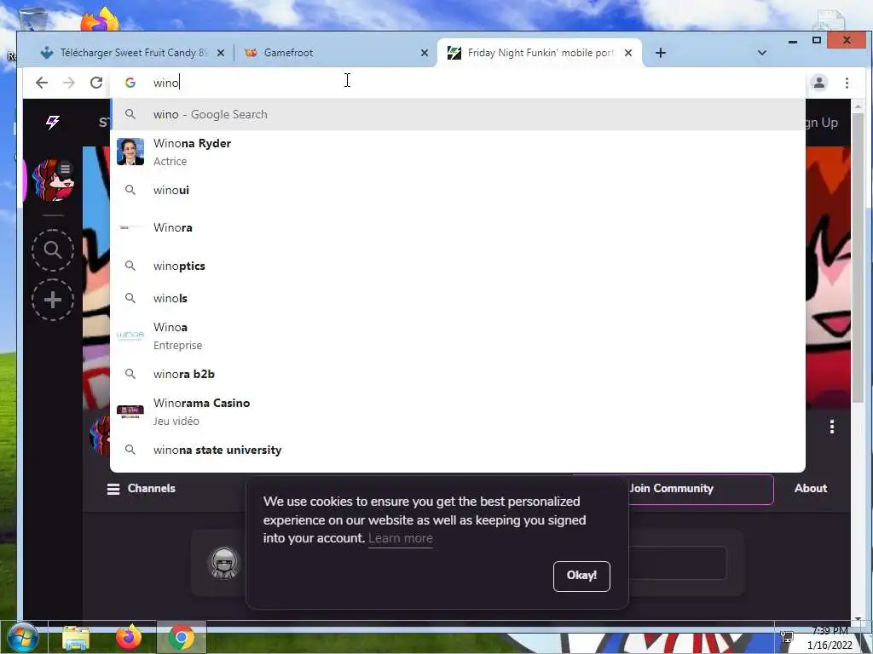This screenshot has height=654, width=873.
Task: Click the taskbar clock showing 1/16/2022
Action: tap(830, 638)
